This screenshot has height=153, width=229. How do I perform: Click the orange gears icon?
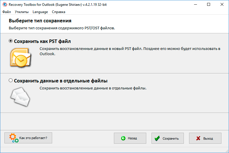tap(14, 138)
